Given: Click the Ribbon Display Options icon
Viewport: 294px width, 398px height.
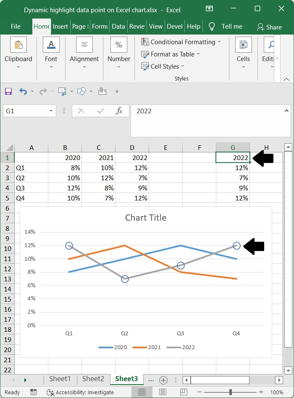Looking at the screenshot, I should coord(209,8).
